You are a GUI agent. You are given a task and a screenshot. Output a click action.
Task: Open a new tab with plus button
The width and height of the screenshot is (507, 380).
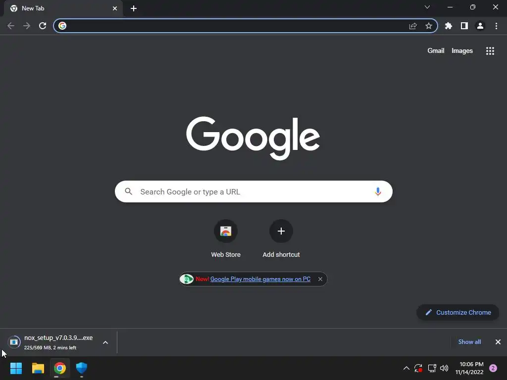click(134, 8)
